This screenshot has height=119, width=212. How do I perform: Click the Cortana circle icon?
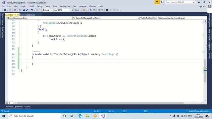pyautogui.click(x=65, y=116)
